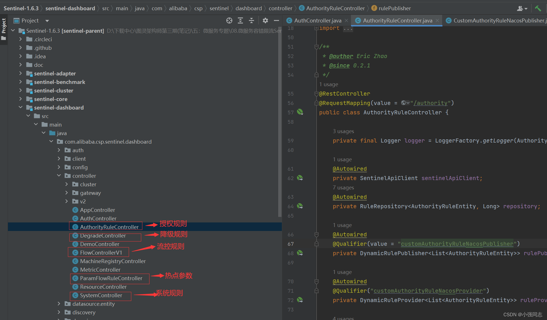Click the Collapse All icon in Project toolbar
The height and width of the screenshot is (320, 547).
251,20
